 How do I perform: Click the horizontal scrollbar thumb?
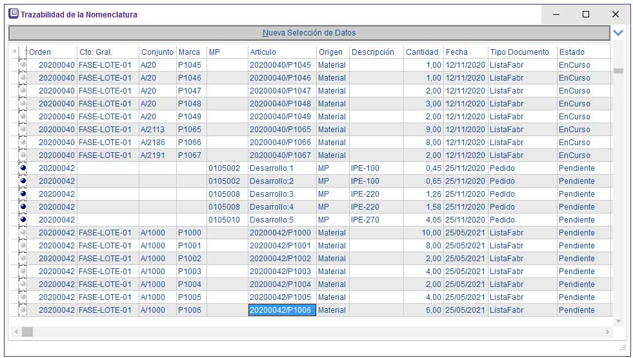(x=27, y=332)
